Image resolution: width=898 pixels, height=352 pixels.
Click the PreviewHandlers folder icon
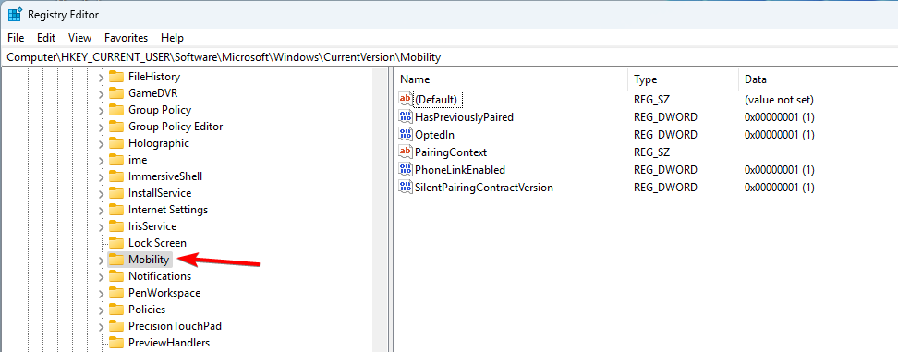(x=116, y=343)
